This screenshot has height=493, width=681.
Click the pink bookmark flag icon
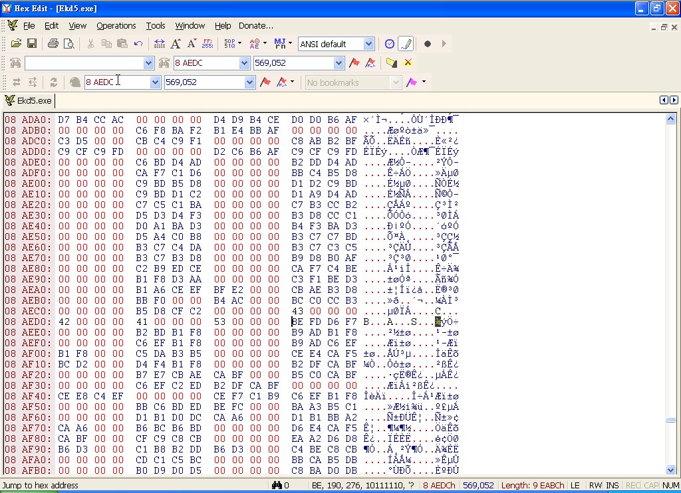pos(411,82)
